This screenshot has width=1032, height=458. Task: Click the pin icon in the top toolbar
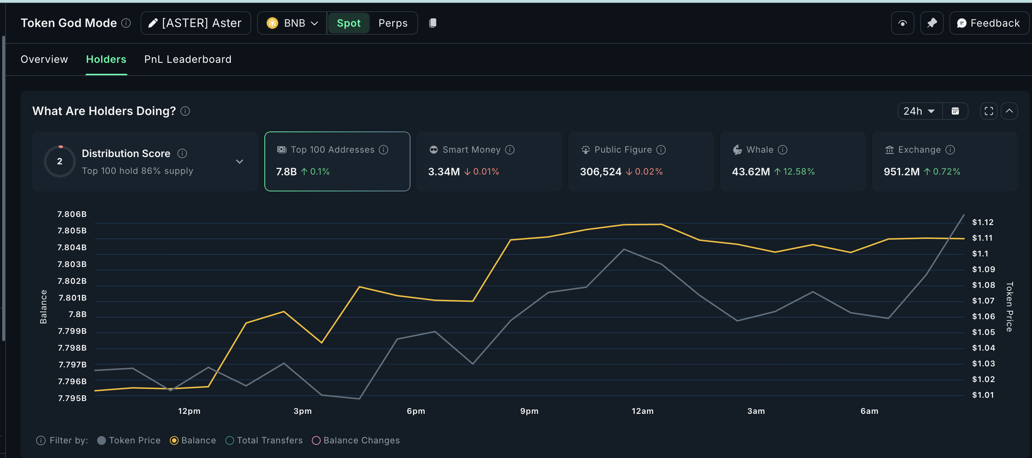point(932,23)
